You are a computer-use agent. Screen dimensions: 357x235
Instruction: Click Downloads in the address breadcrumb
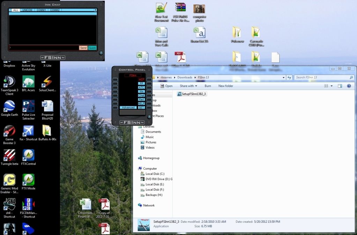[185, 78]
